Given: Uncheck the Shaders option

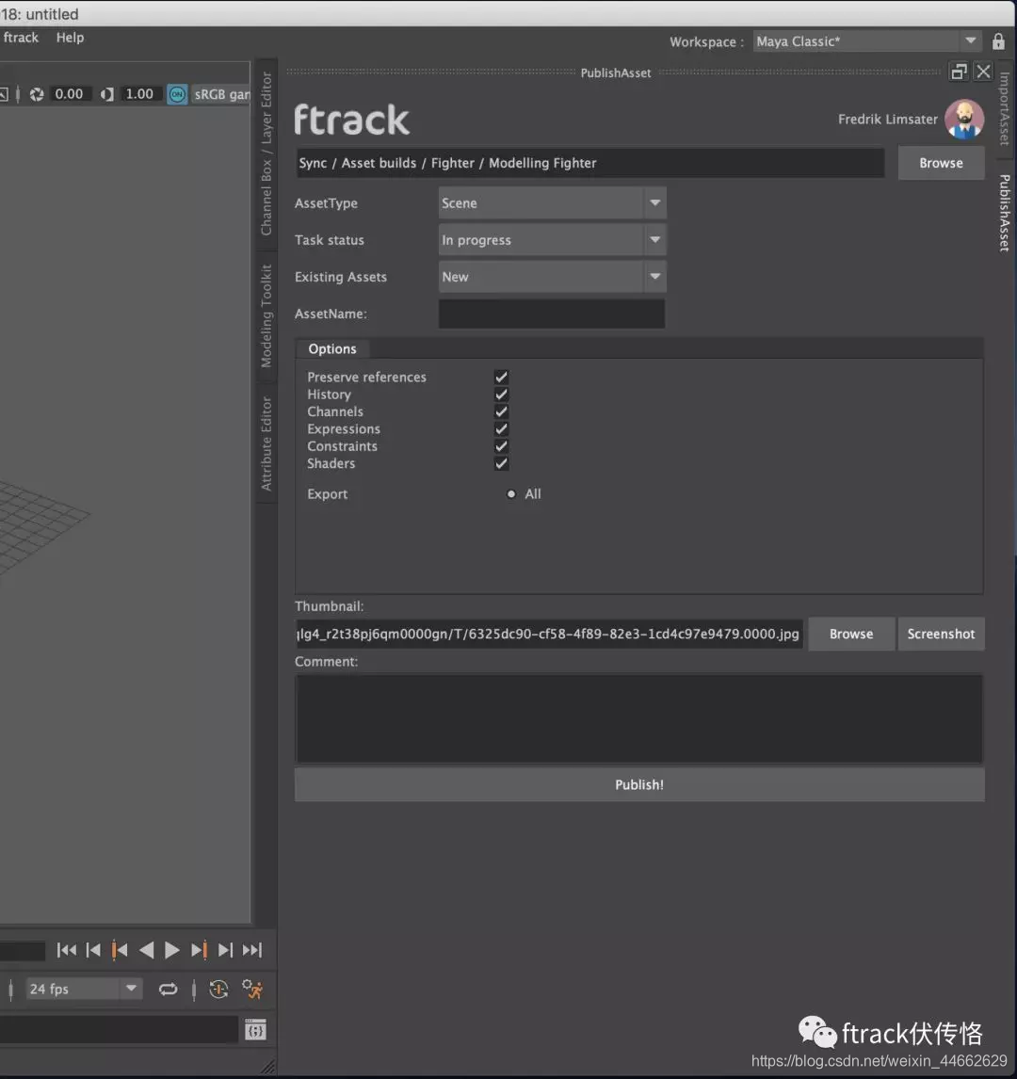Looking at the screenshot, I should tap(501, 463).
